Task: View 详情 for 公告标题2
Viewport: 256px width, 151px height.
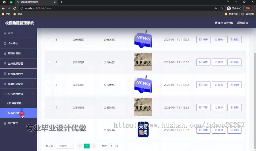Action: [x=203, y=107]
